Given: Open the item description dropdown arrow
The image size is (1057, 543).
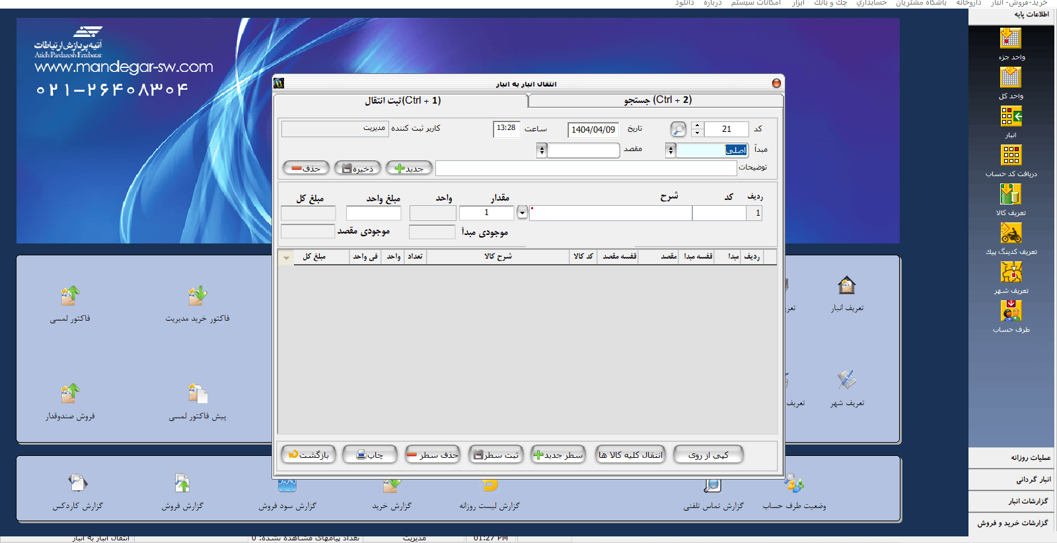Looking at the screenshot, I should coord(523,212).
